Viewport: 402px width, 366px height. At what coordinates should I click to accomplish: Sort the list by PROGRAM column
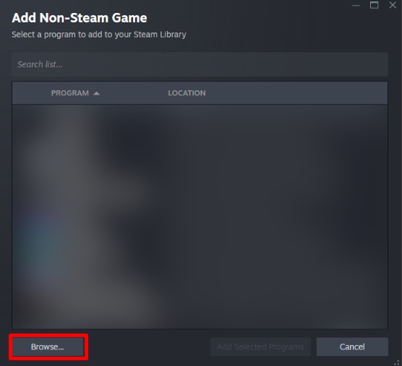pos(70,93)
